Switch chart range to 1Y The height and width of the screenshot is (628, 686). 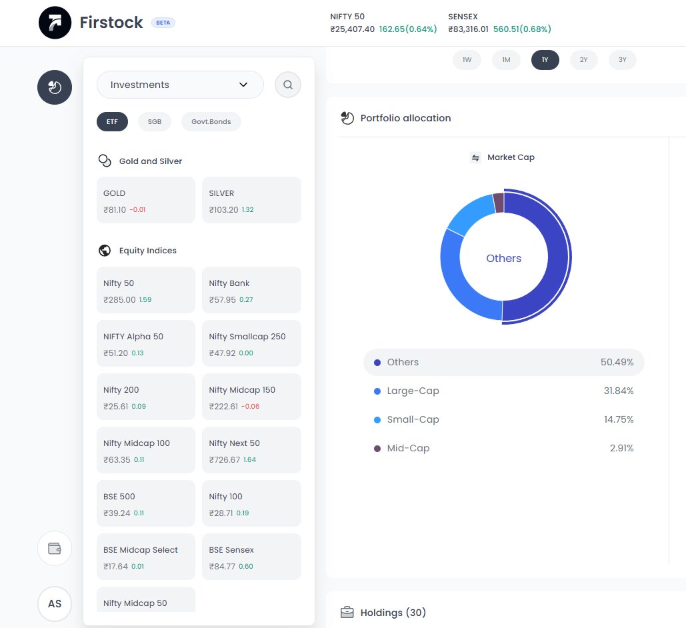(x=545, y=60)
